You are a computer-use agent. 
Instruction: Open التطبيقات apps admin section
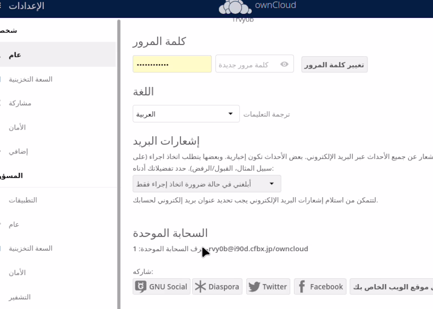(x=23, y=200)
